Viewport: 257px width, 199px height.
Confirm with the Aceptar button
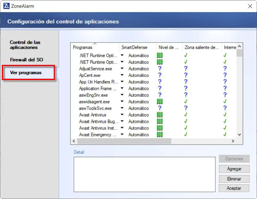coord(234,188)
